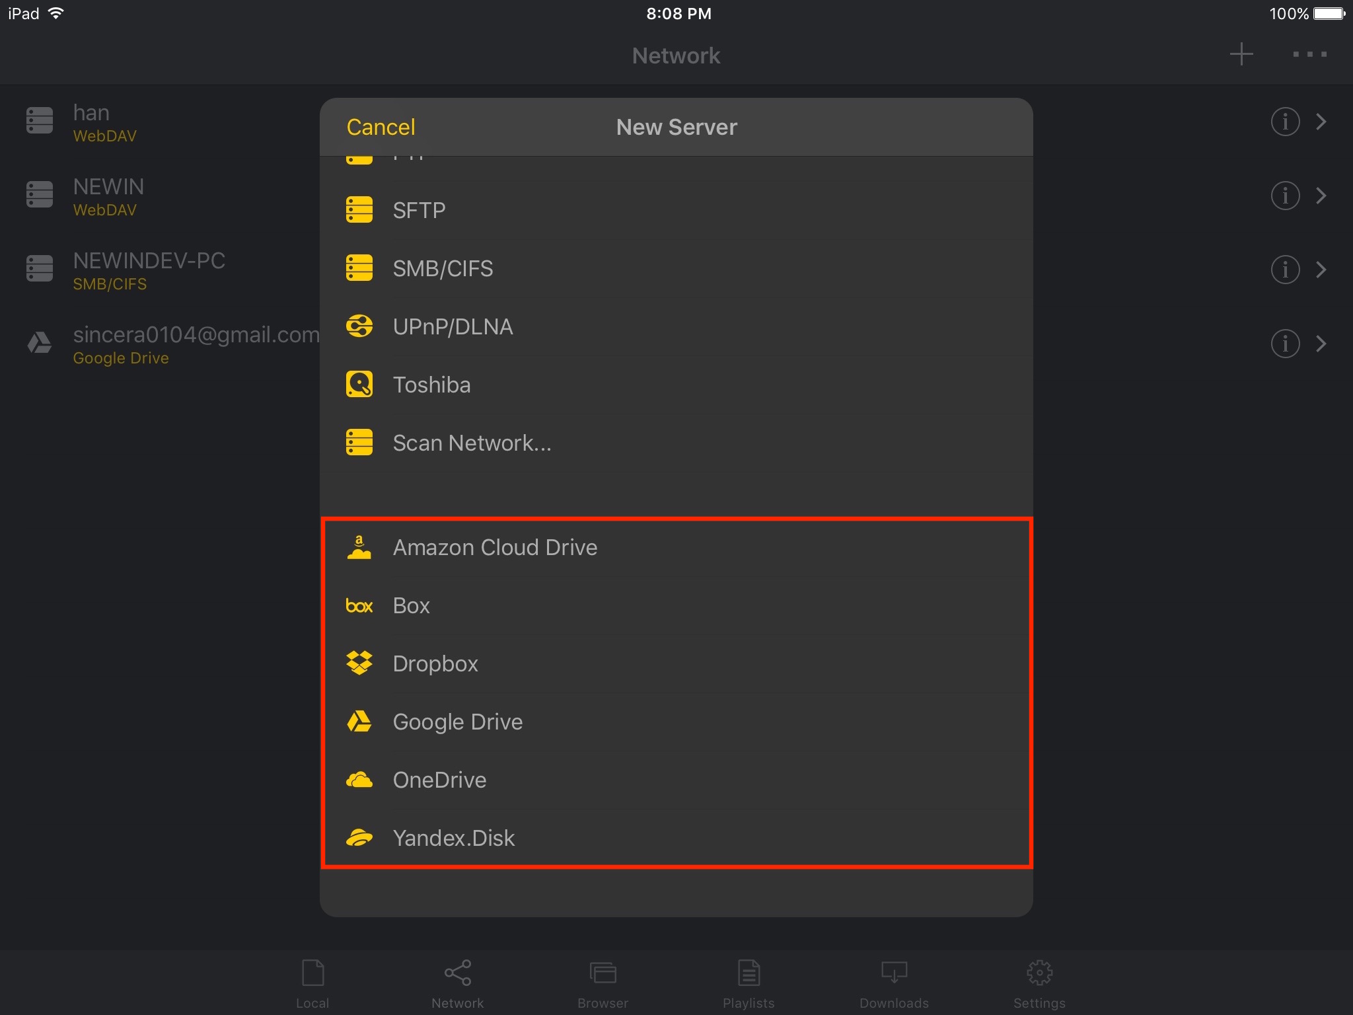This screenshot has width=1353, height=1015.
Task: Switch to the Settings tab
Action: pyautogui.click(x=1039, y=985)
